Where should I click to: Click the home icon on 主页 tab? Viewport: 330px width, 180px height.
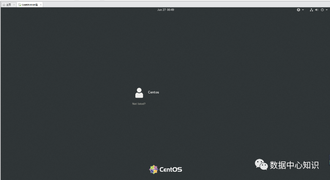(x=4, y=5)
